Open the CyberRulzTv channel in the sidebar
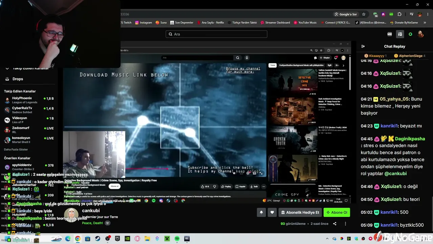 tap(29, 110)
